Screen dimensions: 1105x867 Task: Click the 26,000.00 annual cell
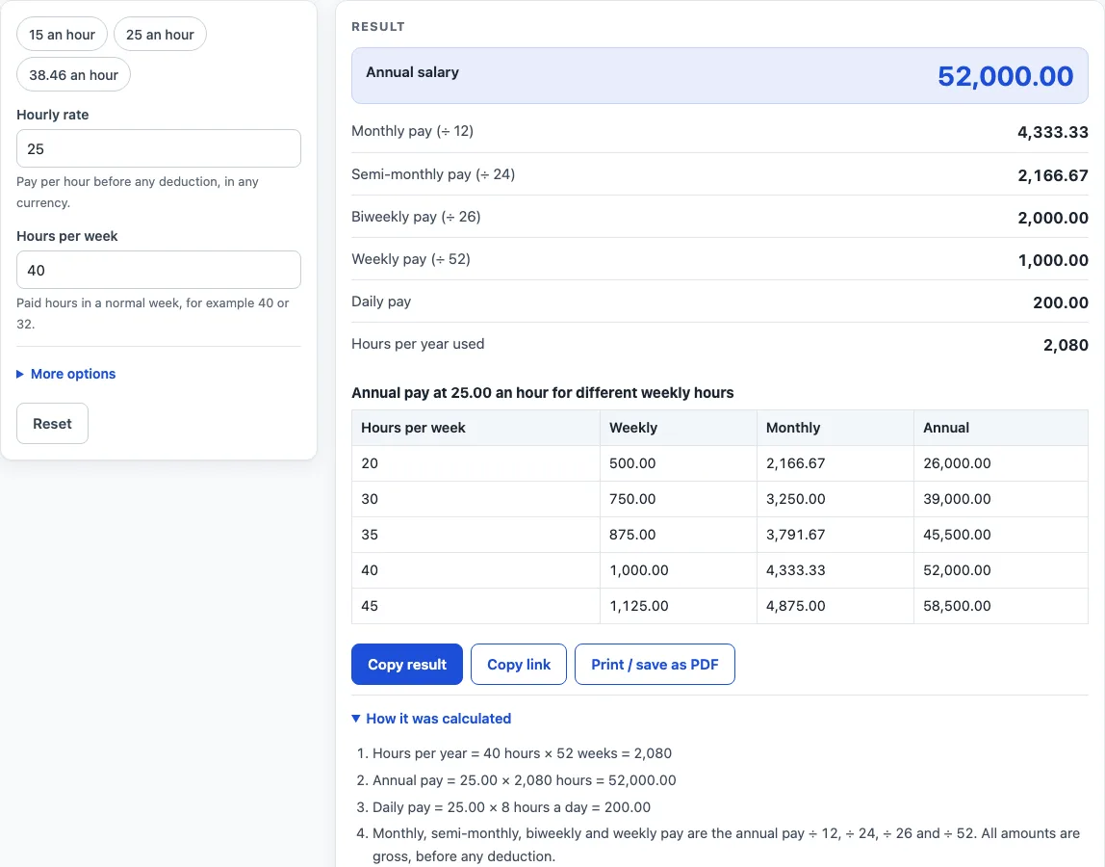point(1001,463)
